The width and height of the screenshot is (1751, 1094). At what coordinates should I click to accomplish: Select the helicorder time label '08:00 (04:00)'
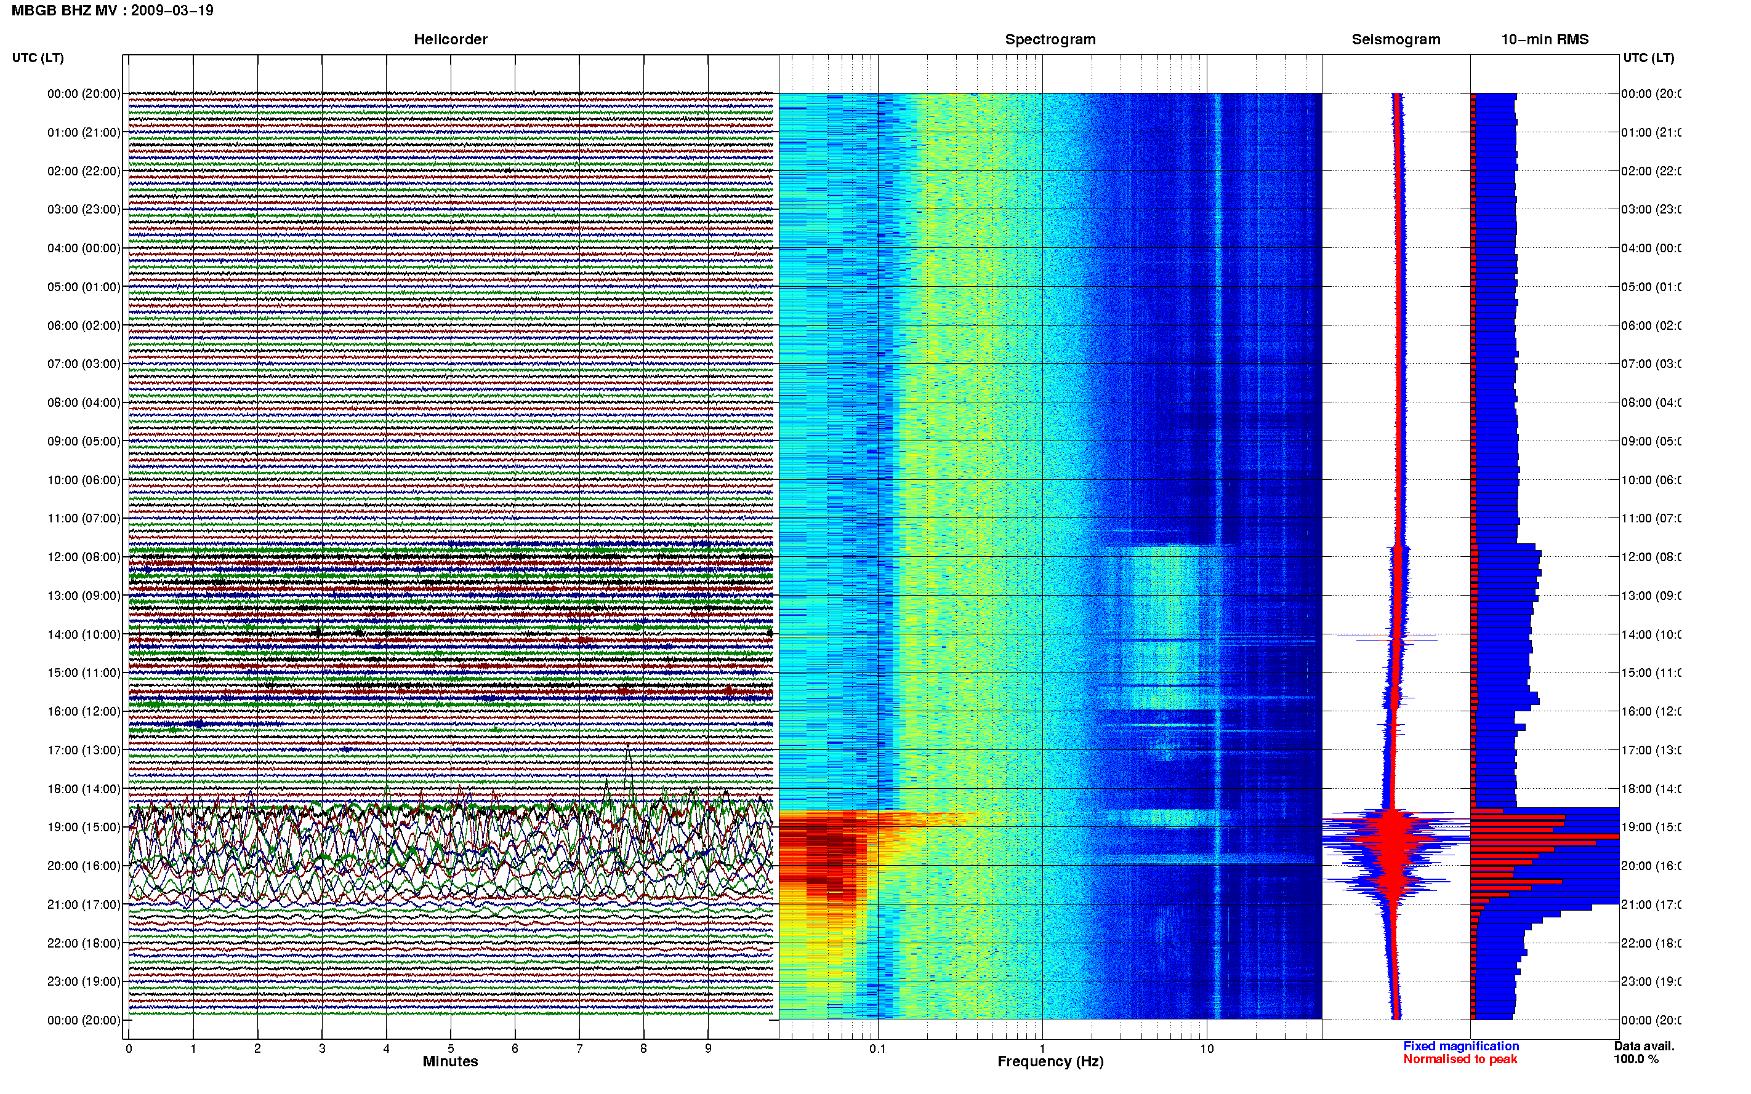click(x=84, y=402)
